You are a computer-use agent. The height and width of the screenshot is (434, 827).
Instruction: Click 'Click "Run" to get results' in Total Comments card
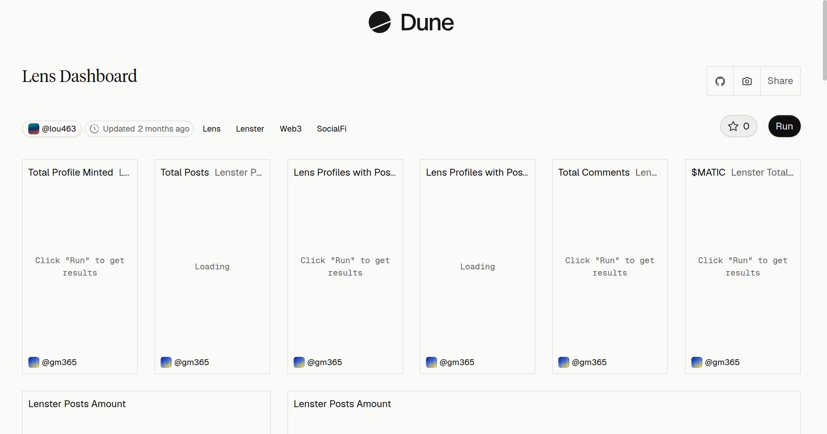610,267
